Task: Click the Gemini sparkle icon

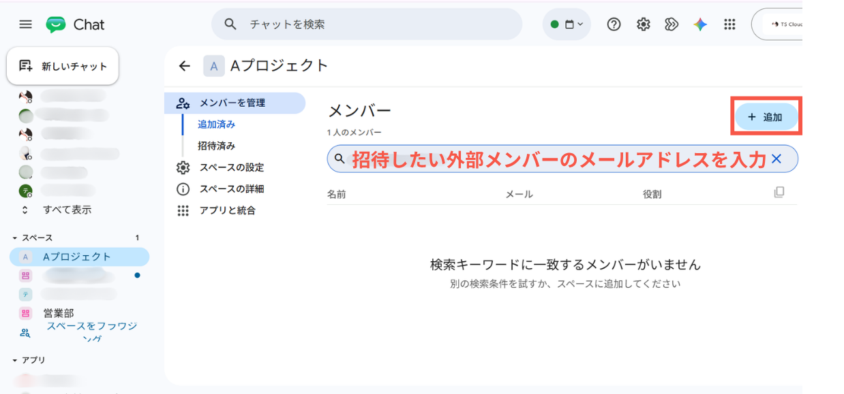Action: (700, 24)
